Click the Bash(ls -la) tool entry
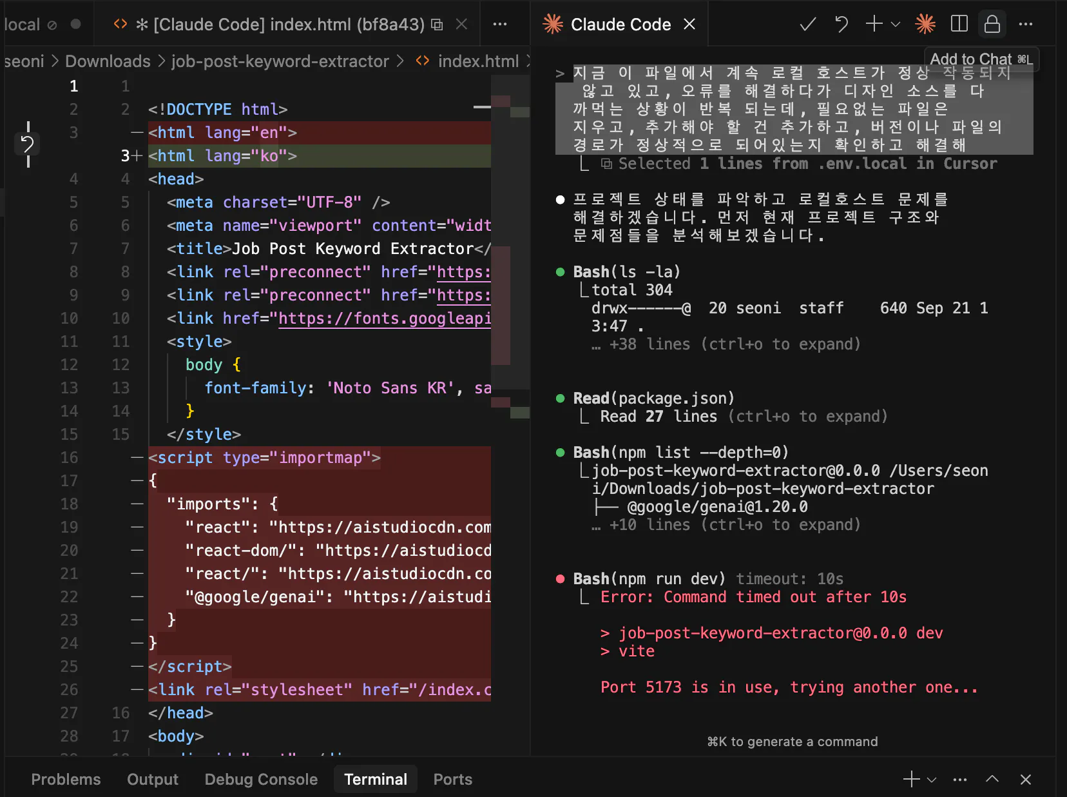1067x797 pixels. click(x=627, y=272)
